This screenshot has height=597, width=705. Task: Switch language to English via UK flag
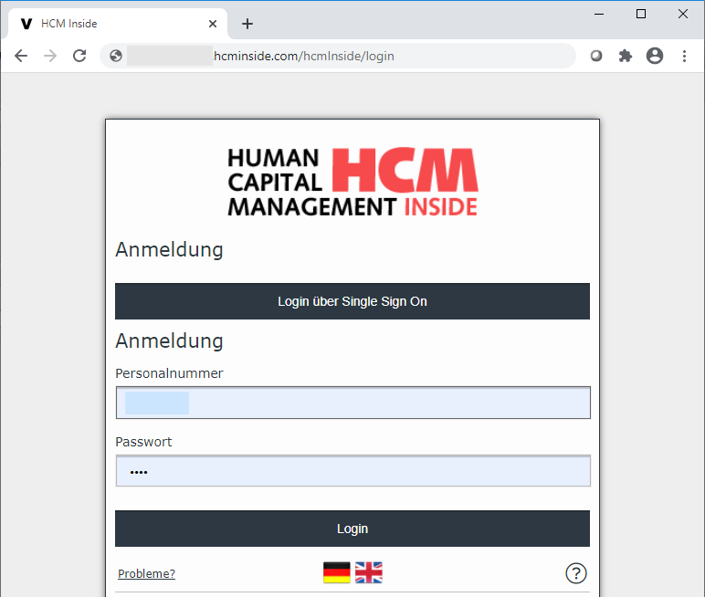pyautogui.click(x=369, y=572)
